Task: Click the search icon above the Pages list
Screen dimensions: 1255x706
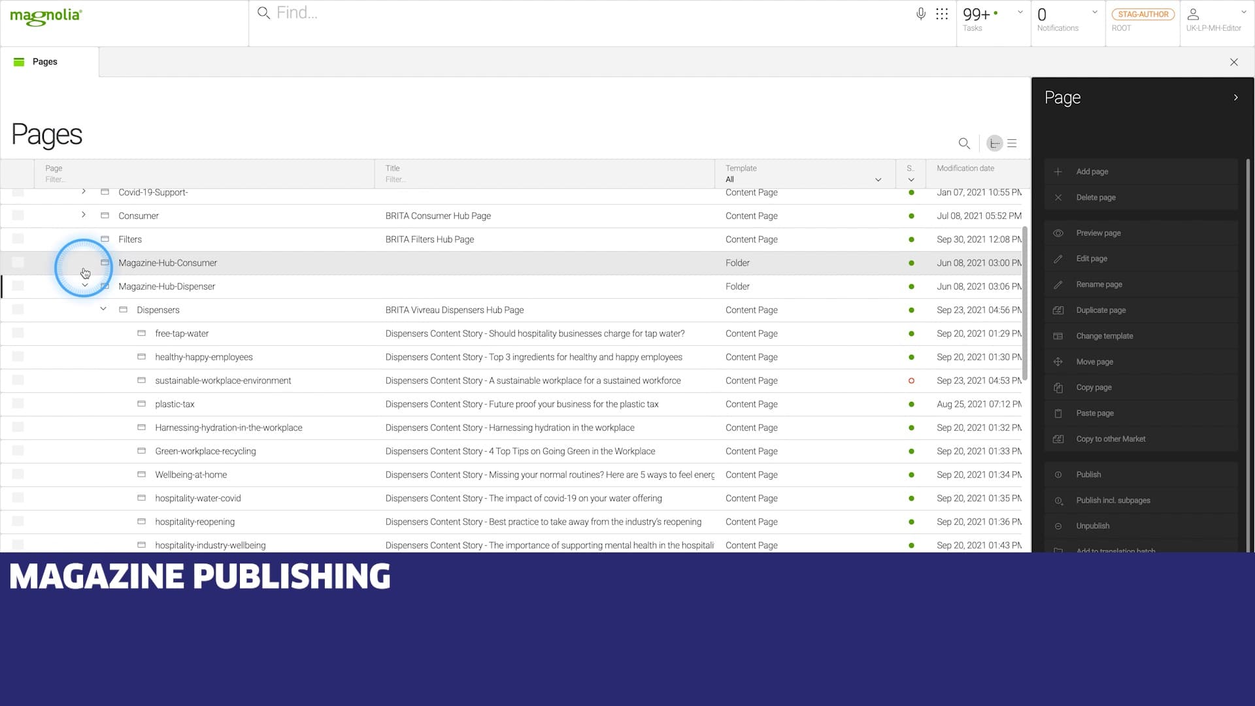Action: click(x=964, y=143)
